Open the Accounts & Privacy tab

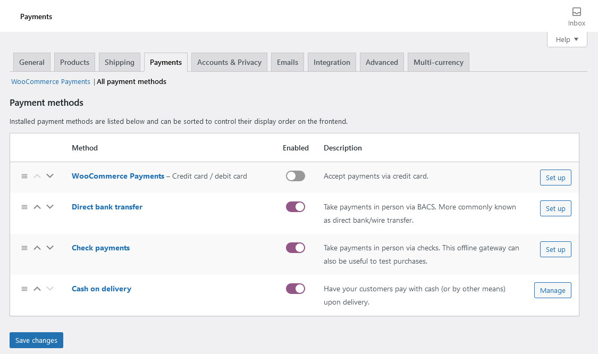tap(229, 62)
